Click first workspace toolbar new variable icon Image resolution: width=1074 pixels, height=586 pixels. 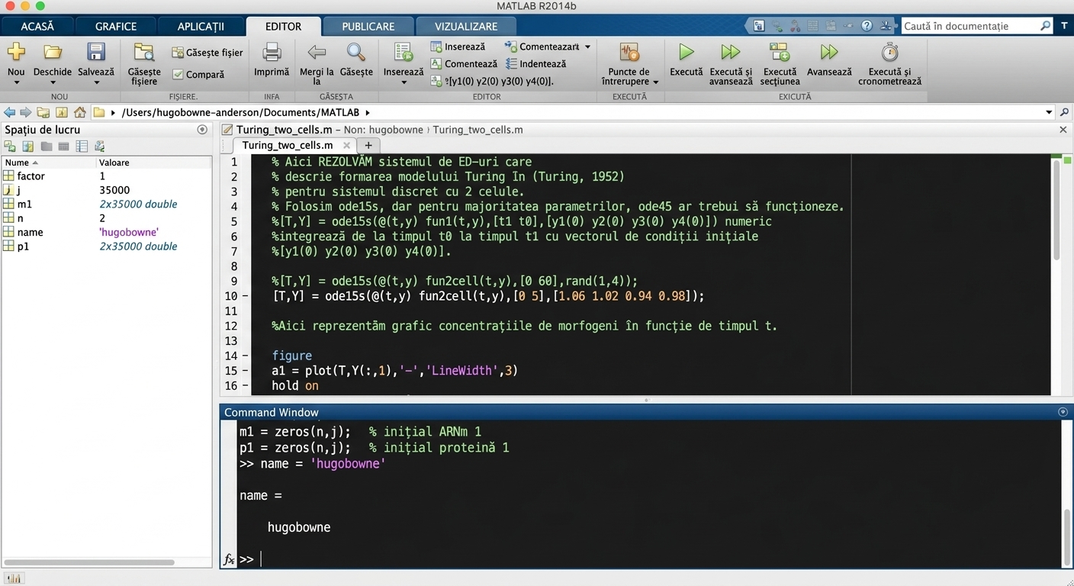(x=10, y=146)
